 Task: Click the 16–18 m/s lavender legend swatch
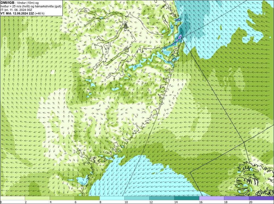[x=212, y=198]
